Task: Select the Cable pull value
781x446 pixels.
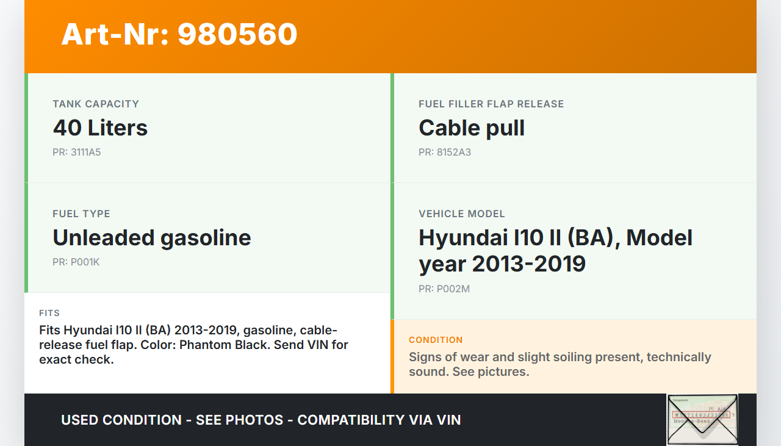Action: (471, 128)
